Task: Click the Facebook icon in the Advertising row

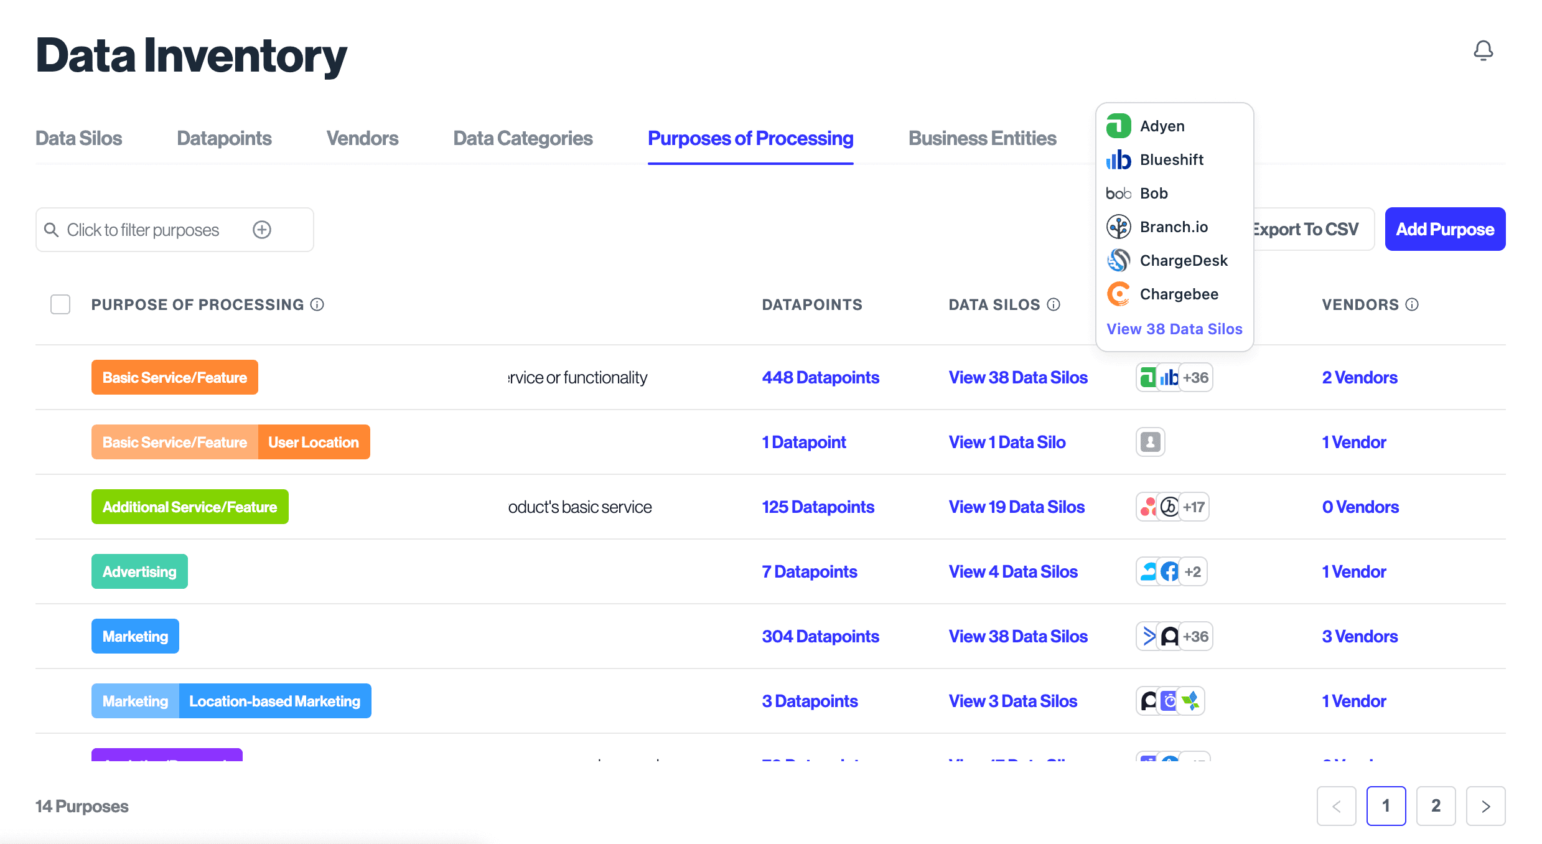Action: point(1170,571)
